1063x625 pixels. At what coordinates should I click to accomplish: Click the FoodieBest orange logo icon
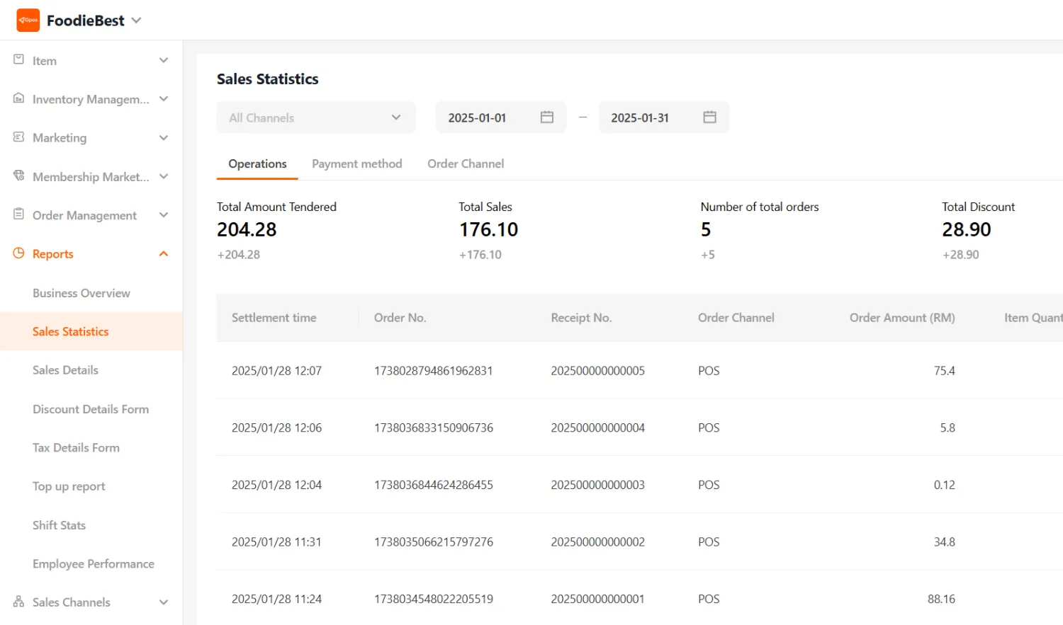click(28, 21)
